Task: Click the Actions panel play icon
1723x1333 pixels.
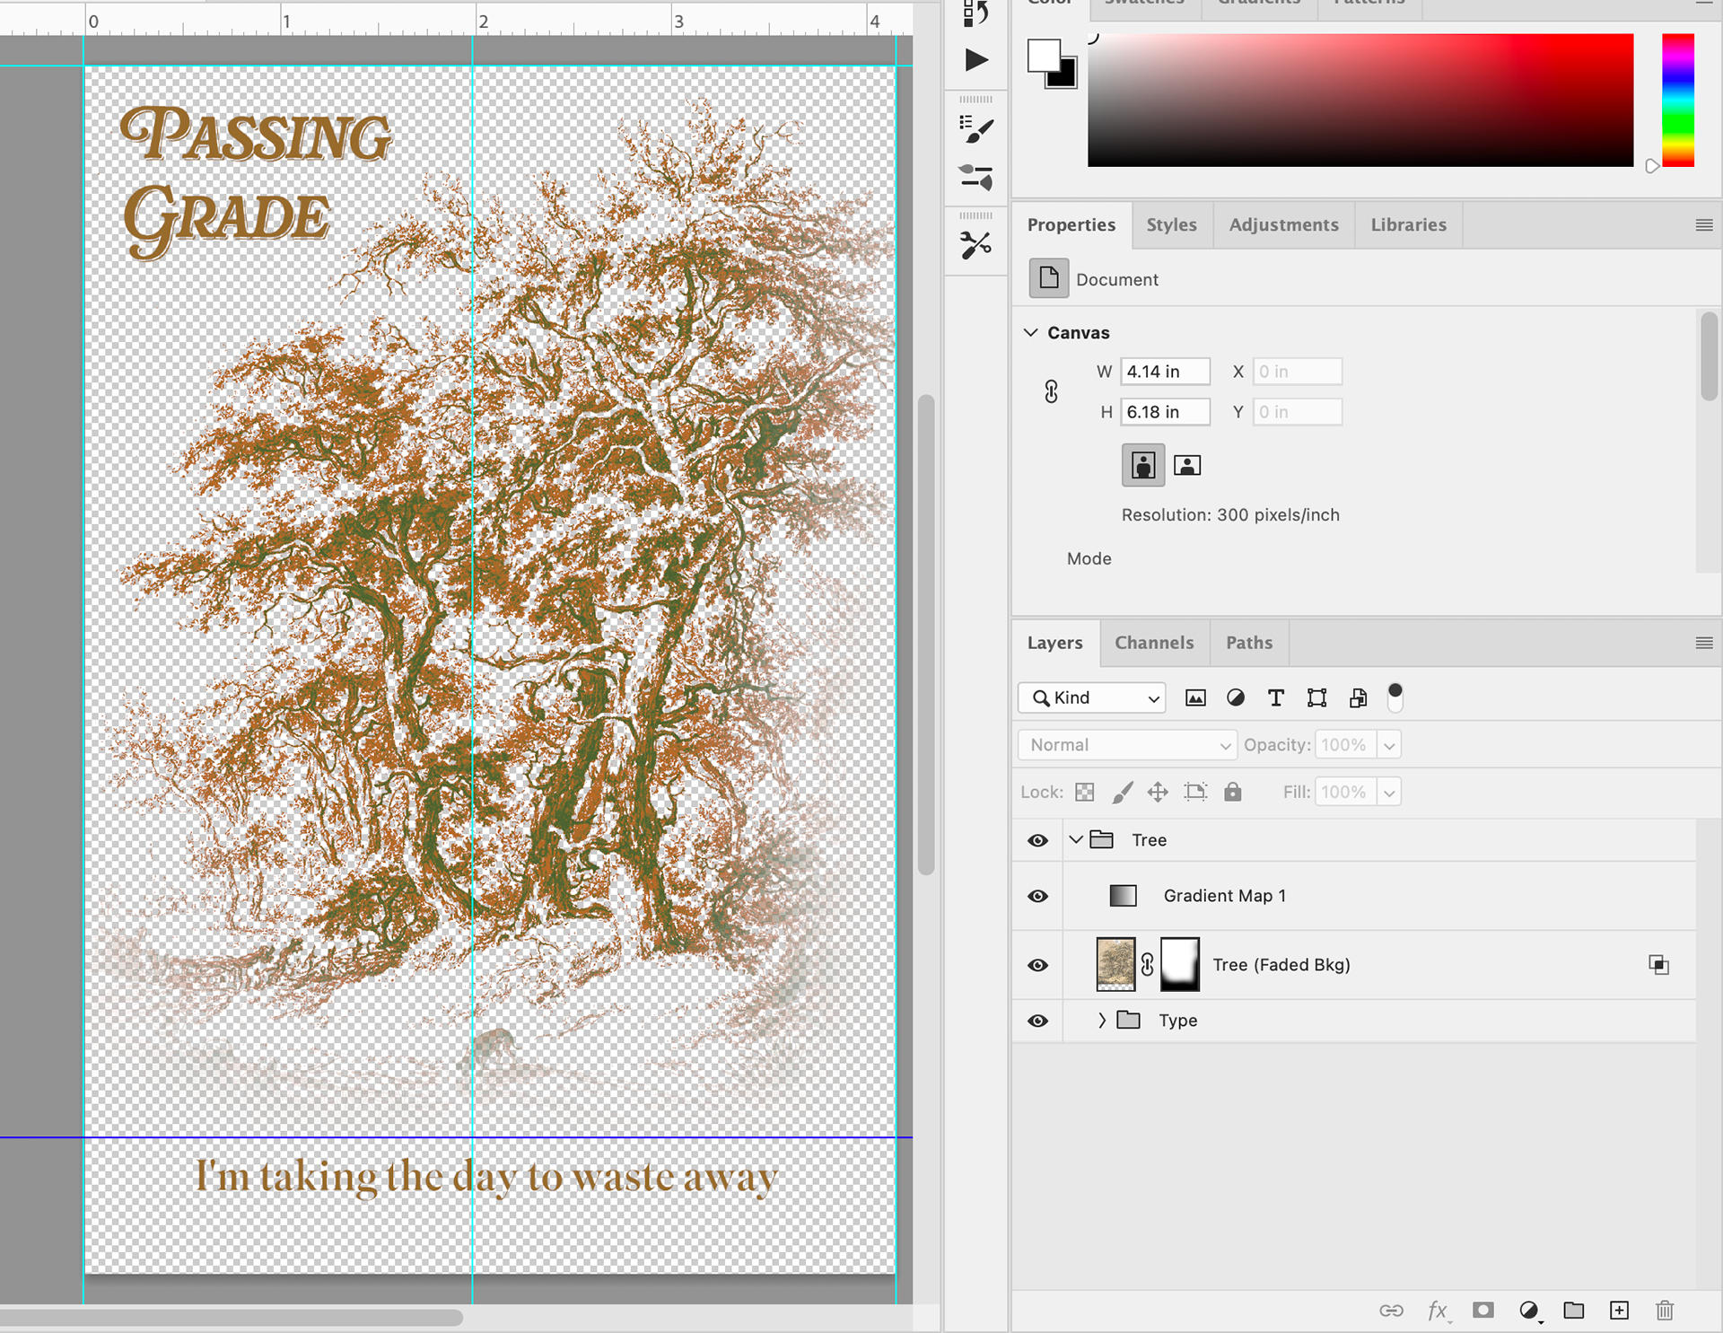Action: click(x=976, y=60)
